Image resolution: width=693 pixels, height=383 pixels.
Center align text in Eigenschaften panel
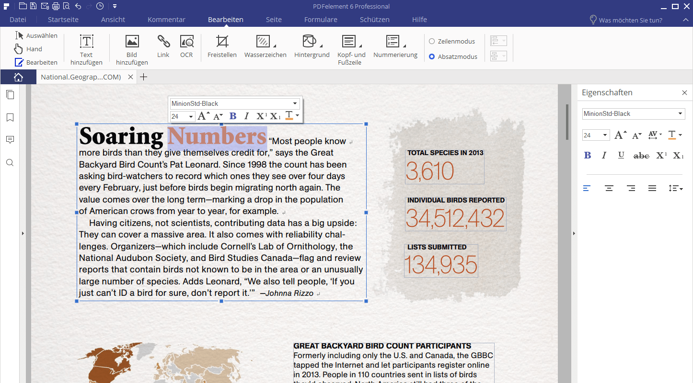[609, 188]
